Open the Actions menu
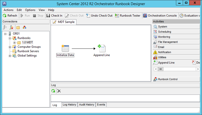This screenshot has height=115, width=202. click(x=8, y=10)
